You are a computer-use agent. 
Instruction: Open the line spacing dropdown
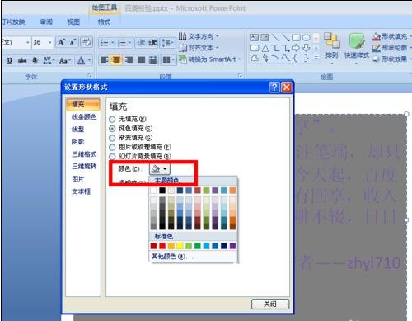pyautogui.click(x=168, y=43)
